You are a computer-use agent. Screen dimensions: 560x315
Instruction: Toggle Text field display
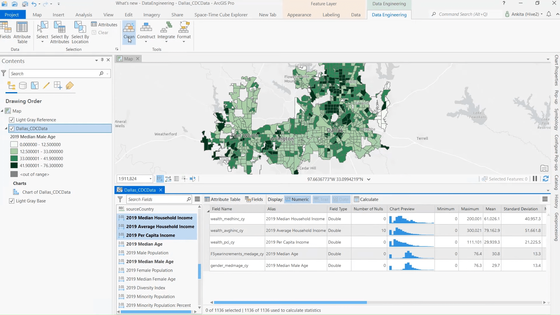tap(321, 199)
